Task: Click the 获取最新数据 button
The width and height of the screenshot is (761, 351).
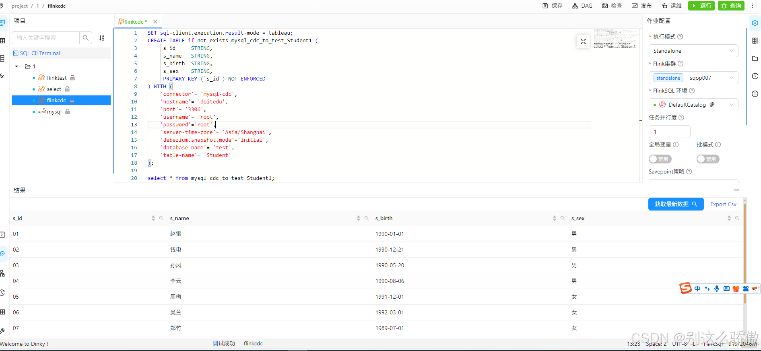Action: coord(676,204)
